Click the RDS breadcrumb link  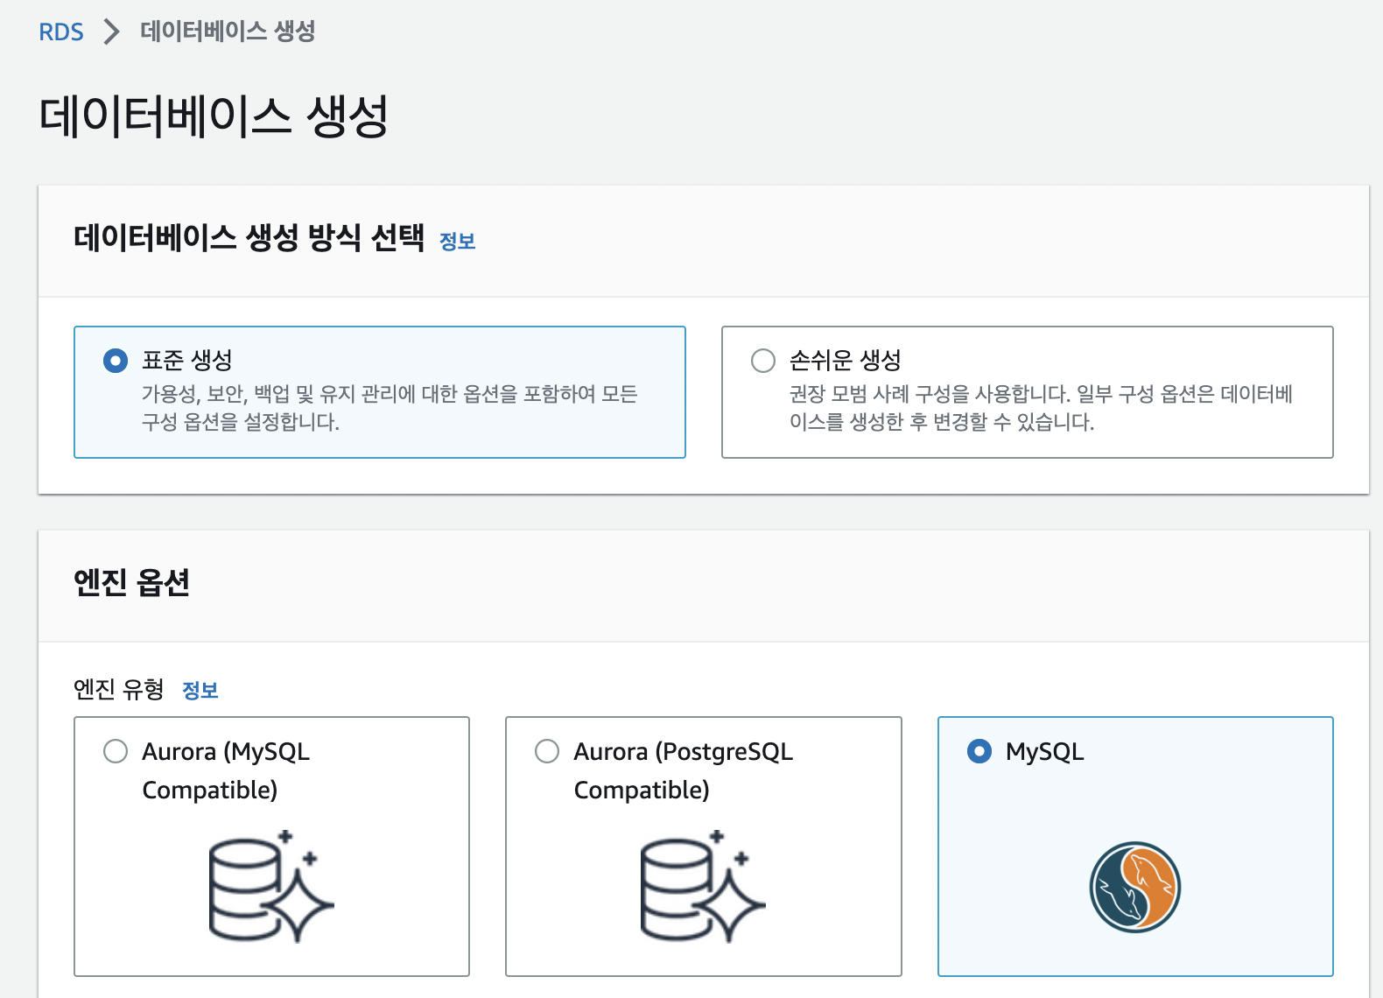(x=61, y=32)
